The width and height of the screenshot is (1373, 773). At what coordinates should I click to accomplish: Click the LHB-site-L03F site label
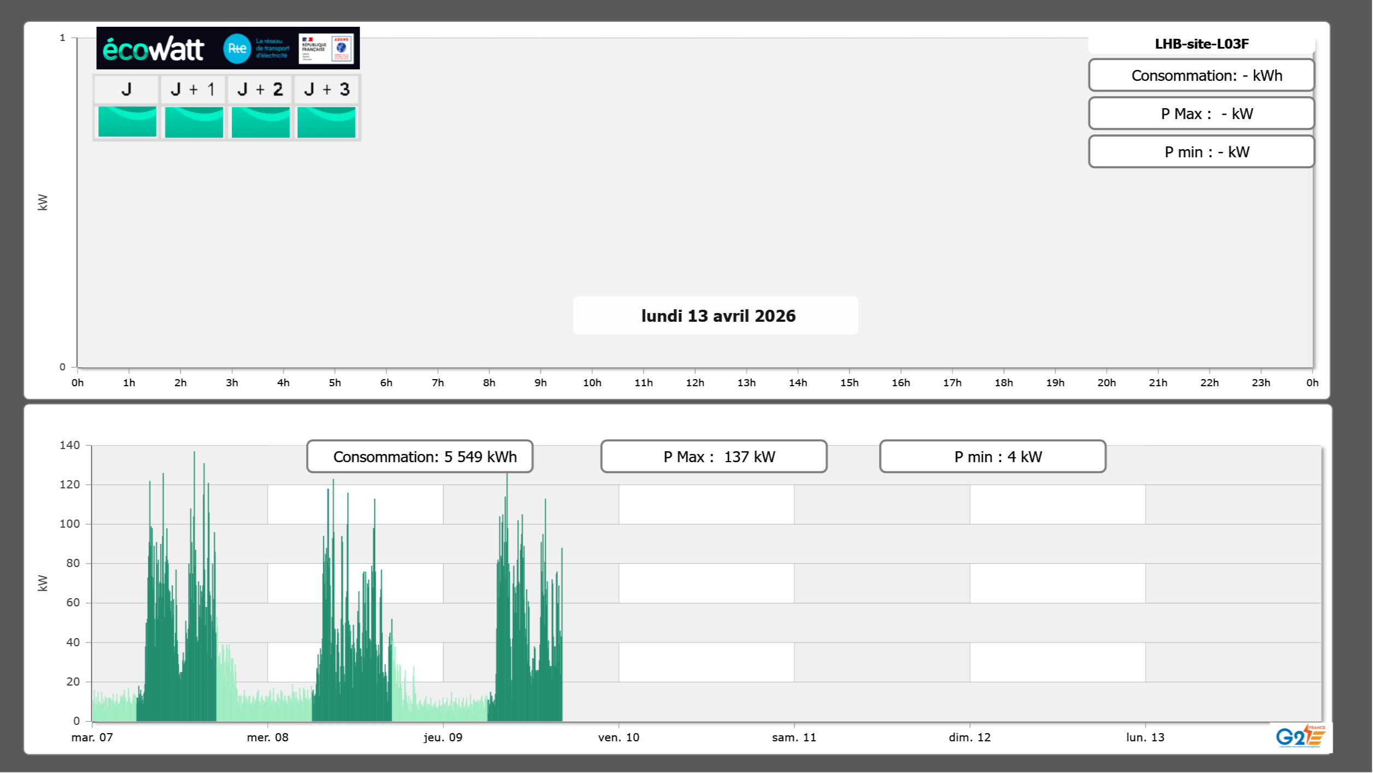[x=1201, y=44]
